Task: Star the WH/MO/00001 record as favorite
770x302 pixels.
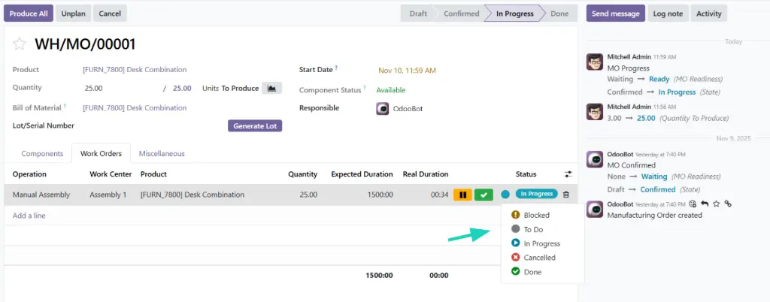Action: pyautogui.click(x=20, y=44)
